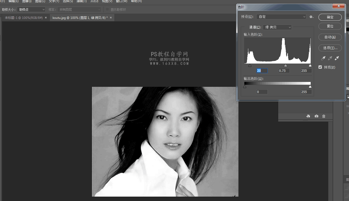Click the trash delete icon in History panel
Screen dimensions: 349x201
pyautogui.click(x=324, y=116)
